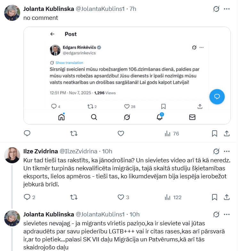The image size is (239, 251).
Task: Open Grok actions on Jolanta's first post
Action: click(x=216, y=9)
